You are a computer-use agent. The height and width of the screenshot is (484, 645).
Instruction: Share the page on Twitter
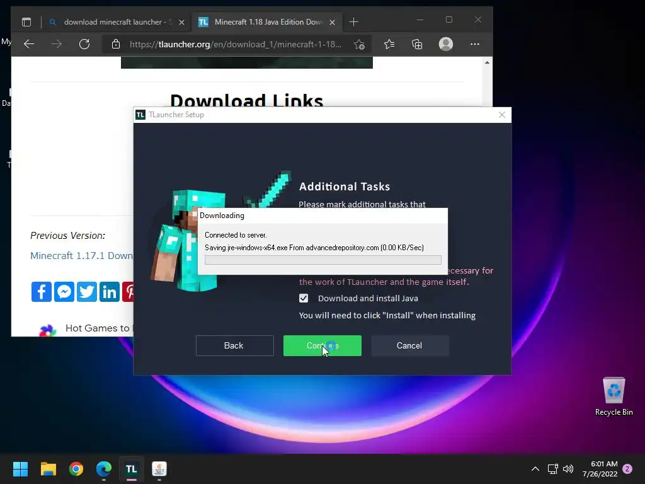click(87, 292)
